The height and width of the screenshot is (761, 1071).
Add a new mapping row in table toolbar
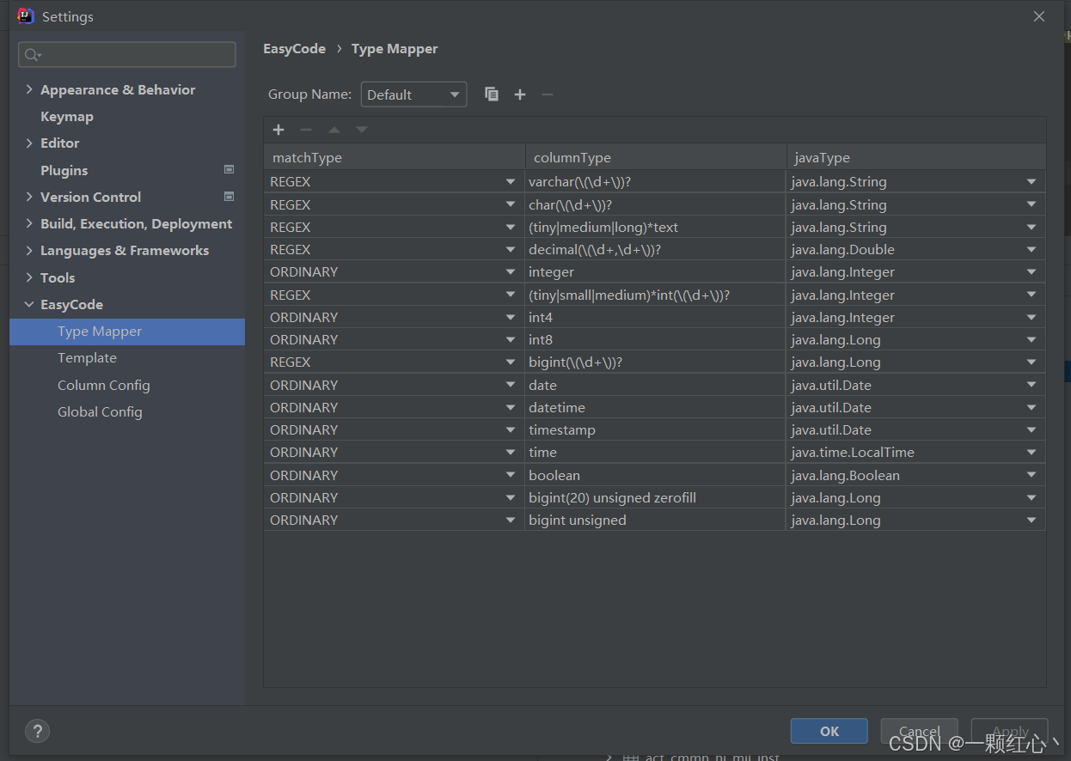click(278, 130)
